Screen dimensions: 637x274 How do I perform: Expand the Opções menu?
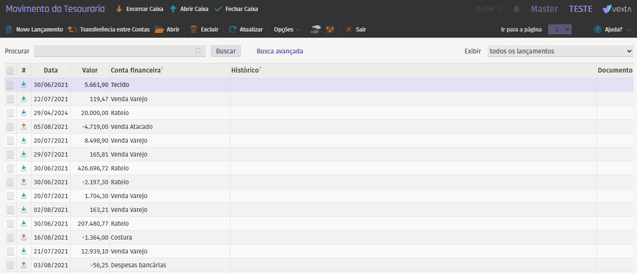point(287,30)
